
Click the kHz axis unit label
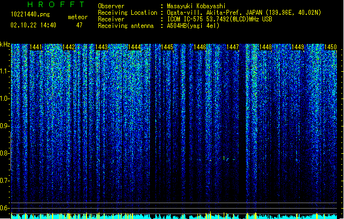coord(5,44)
